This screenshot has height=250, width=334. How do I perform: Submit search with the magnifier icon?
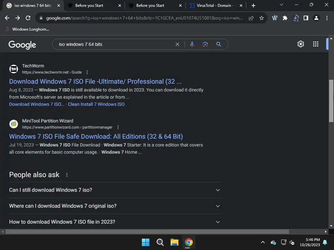point(219,44)
